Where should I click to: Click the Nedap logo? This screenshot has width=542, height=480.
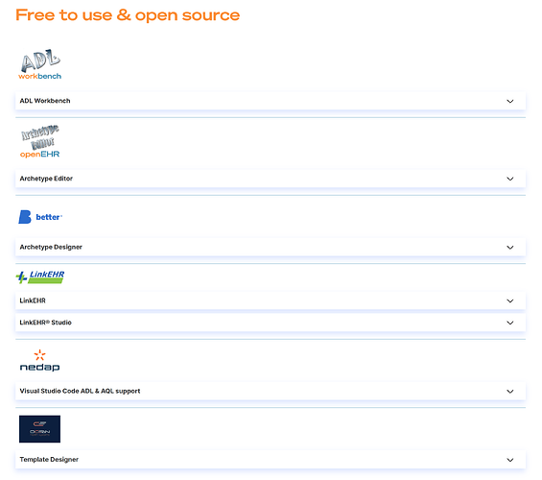39,360
